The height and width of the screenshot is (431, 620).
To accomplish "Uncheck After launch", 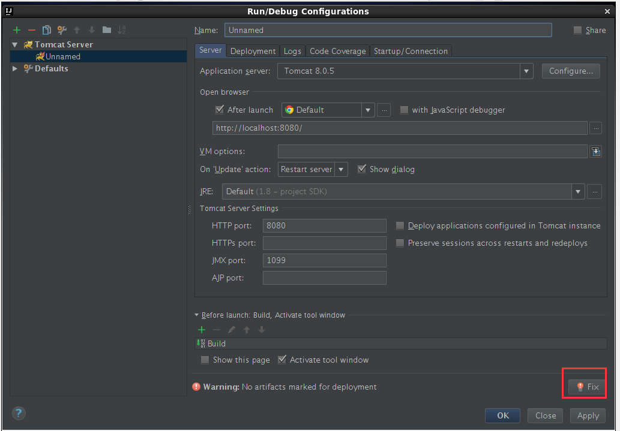I will (220, 110).
